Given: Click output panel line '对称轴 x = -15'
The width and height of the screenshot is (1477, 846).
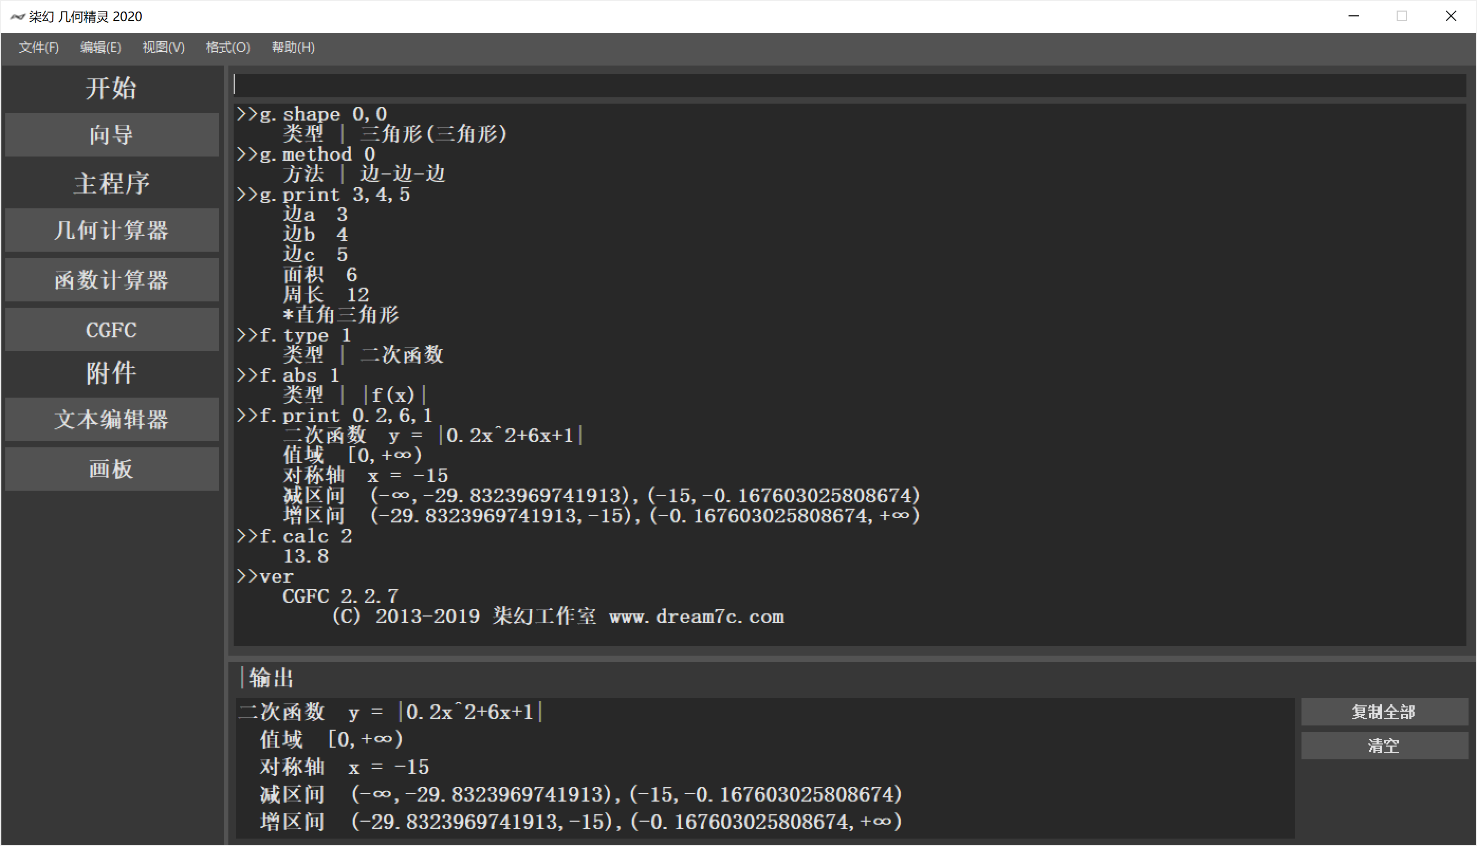Looking at the screenshot, I should pyautogui.click(x=345, y=767).
